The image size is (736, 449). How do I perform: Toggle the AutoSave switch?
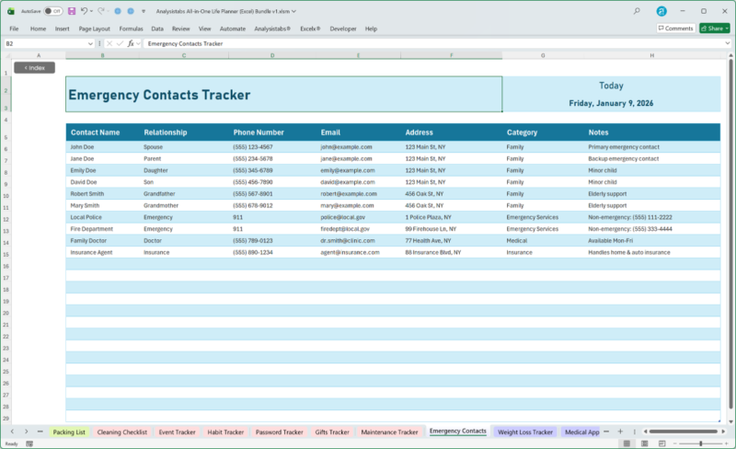coord(53,11)
